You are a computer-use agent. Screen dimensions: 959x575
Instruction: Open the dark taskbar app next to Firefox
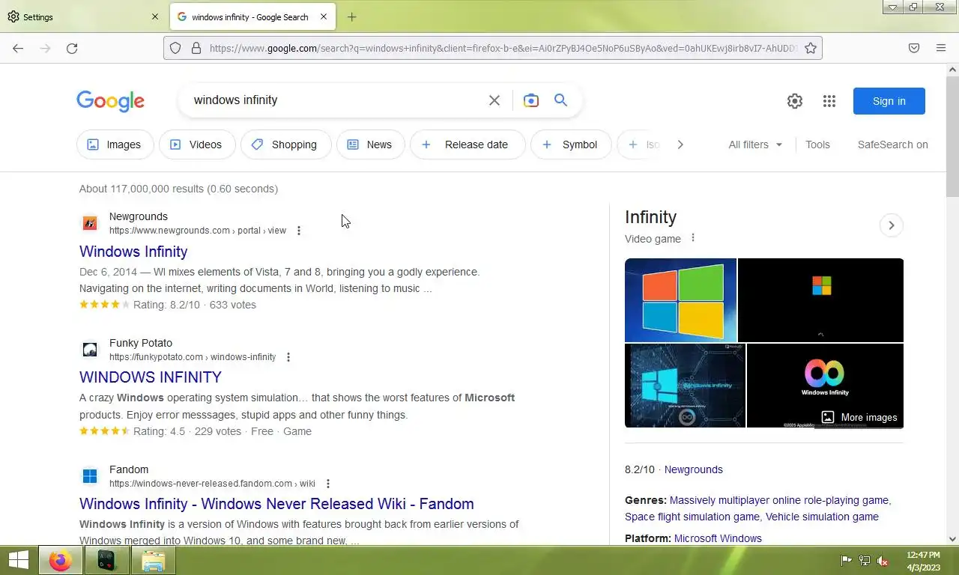[107, 560]
